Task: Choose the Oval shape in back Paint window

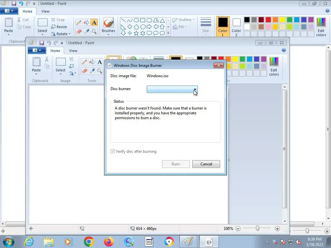Action: pyautogui.click(x=136, y=20)
